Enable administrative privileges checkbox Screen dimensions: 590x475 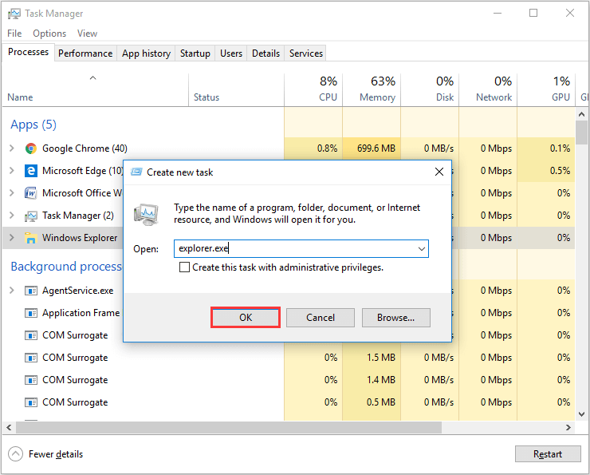(185, 267)
